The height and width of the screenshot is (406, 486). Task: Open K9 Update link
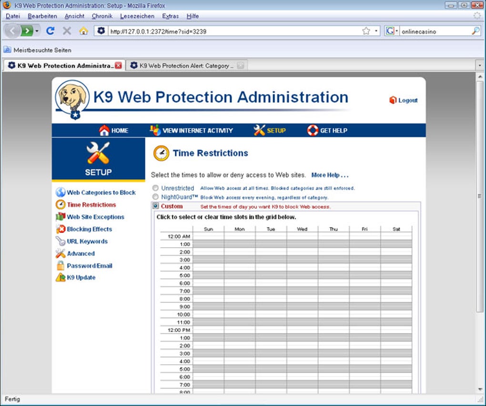click(81, 277)
